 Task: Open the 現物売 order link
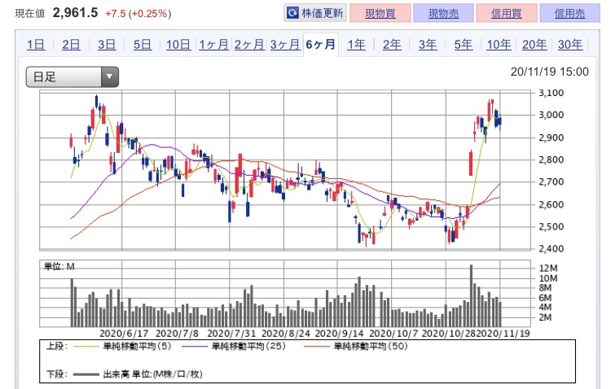coord(443,13)
